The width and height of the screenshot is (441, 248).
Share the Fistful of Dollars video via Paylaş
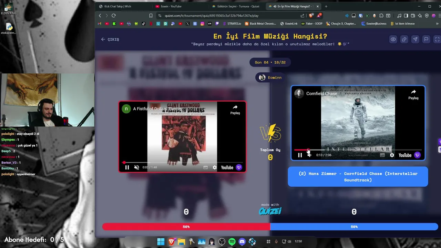(235, 110)
